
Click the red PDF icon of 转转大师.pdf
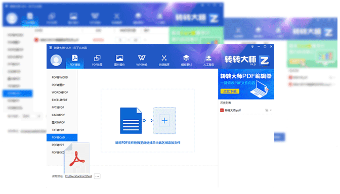click(x=222, y=110)
